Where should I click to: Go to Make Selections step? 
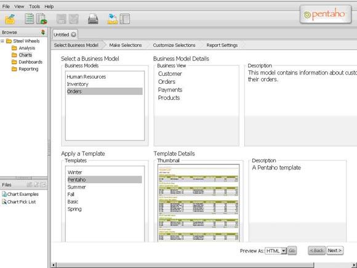click(126, 45)
